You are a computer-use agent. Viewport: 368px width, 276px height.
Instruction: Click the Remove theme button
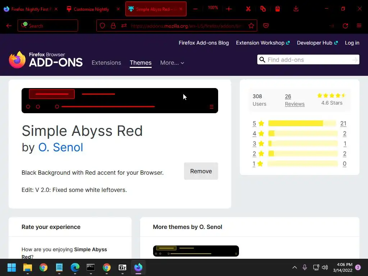pos(201,171)
